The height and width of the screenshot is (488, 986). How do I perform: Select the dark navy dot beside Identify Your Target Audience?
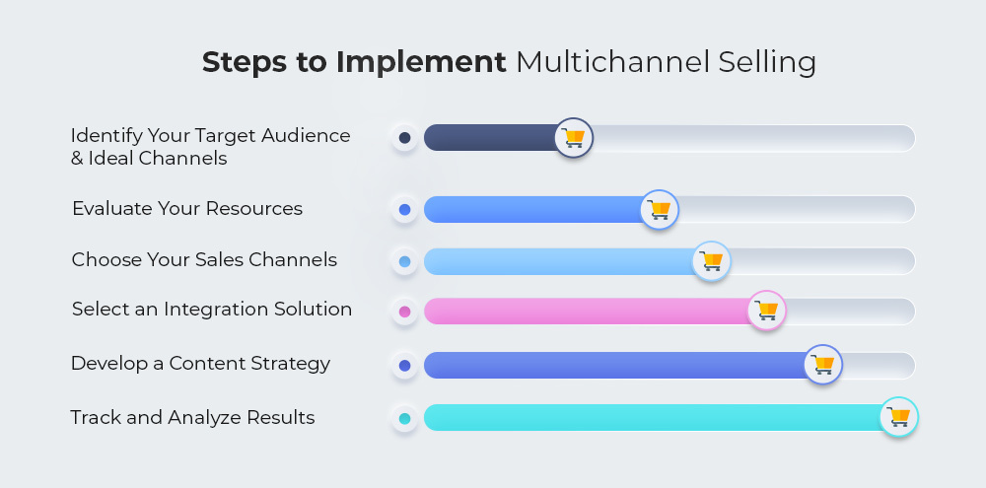(405, 138)
